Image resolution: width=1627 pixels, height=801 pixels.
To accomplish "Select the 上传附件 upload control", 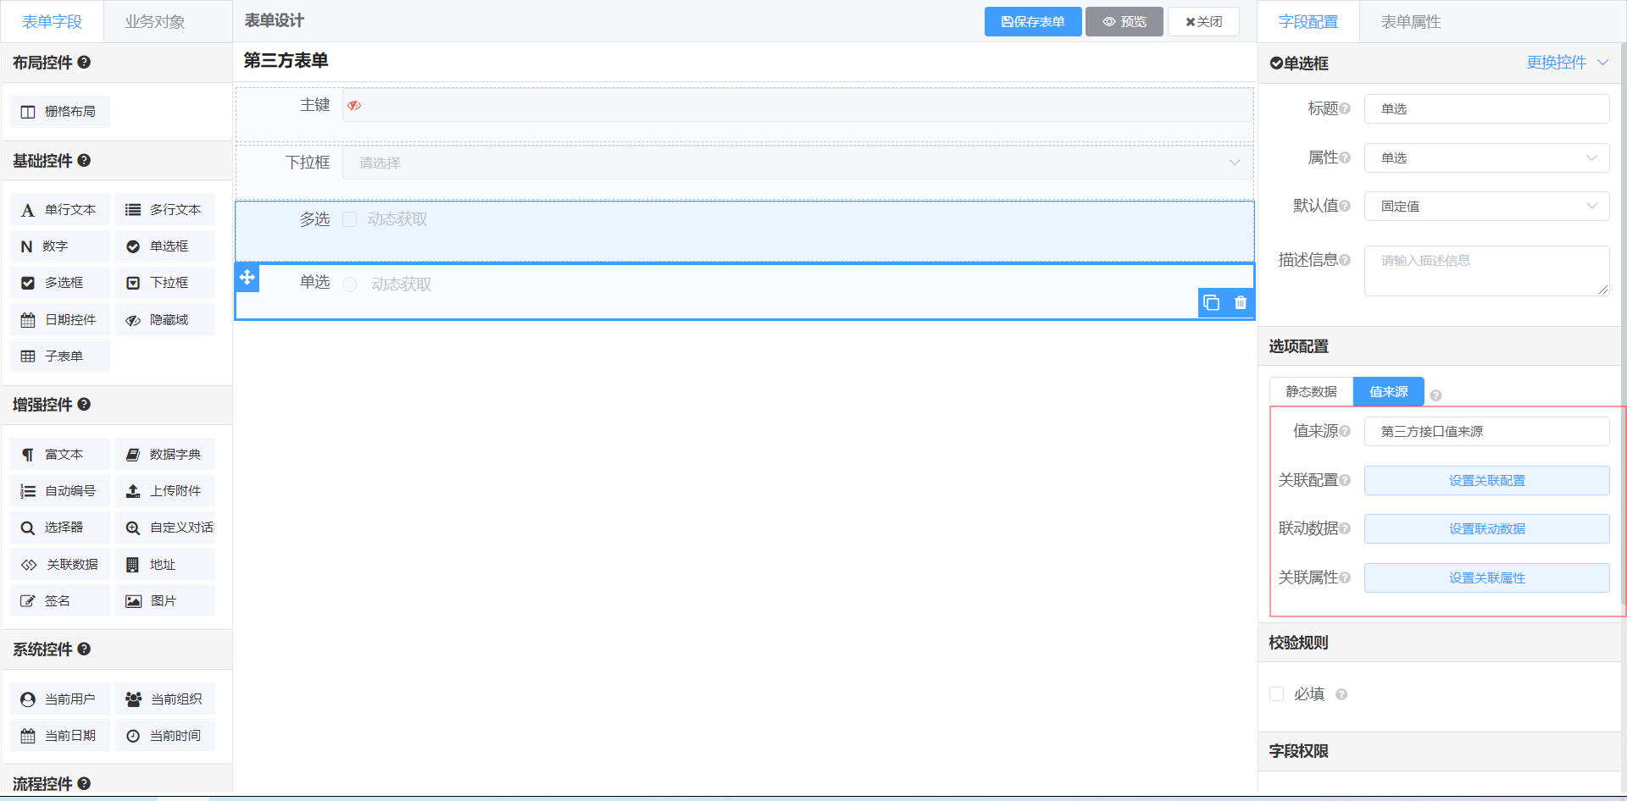I will click(x=164, y=491).
